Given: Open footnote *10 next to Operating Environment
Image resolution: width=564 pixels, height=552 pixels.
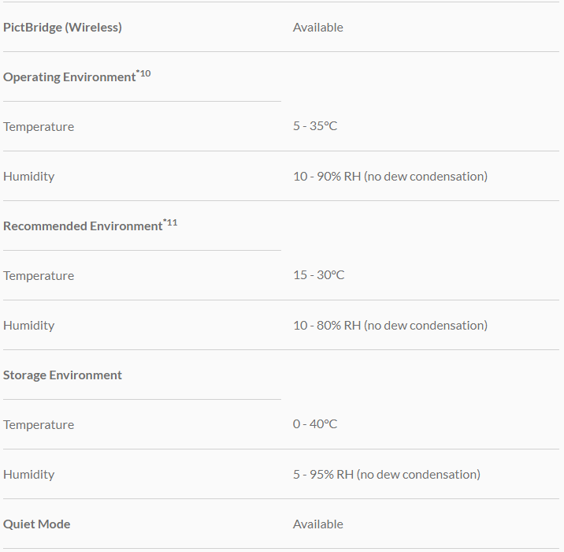Looking at the screenshot, I should [x=143, y=73].
